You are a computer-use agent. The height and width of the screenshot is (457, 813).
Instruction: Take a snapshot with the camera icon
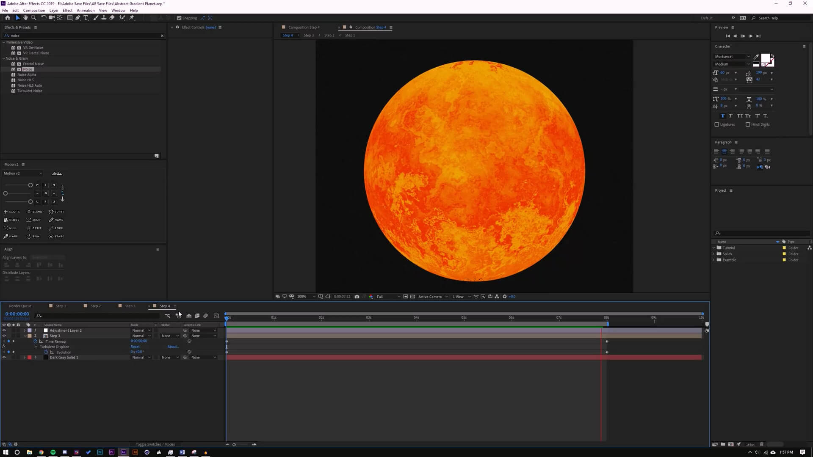tap(357, 297)
